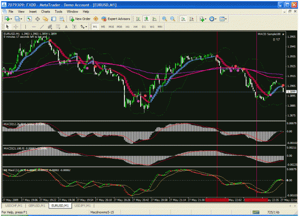Select the Equidistant Channel tool
The height and width of the screenshot is (216, 299).
coord(50,27)
